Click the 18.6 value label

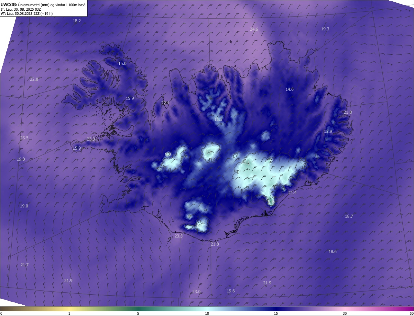pyautogui.click(x=332, y=251)
